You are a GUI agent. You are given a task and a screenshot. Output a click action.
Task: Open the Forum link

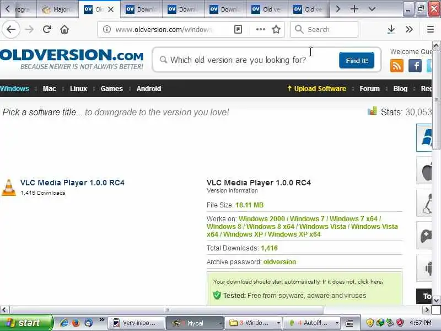[369, 89]
